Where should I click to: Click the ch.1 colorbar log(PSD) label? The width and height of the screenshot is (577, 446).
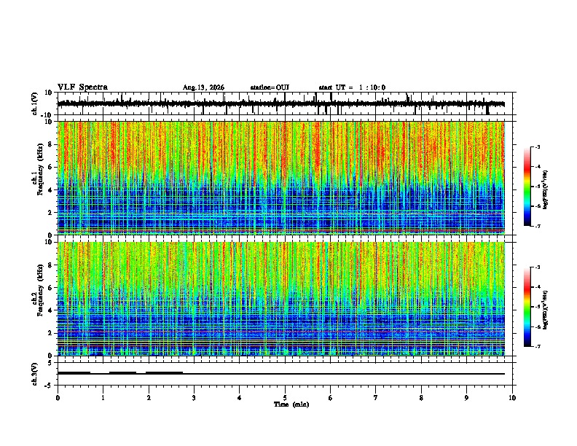546,189
